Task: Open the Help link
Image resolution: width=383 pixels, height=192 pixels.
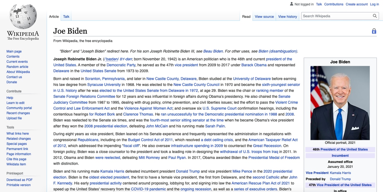Action: (x=10, y=98)
